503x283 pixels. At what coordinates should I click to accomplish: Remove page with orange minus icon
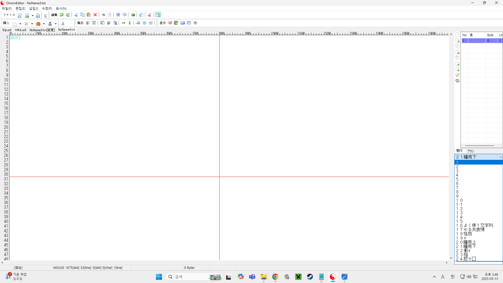(x=457, y=52)
